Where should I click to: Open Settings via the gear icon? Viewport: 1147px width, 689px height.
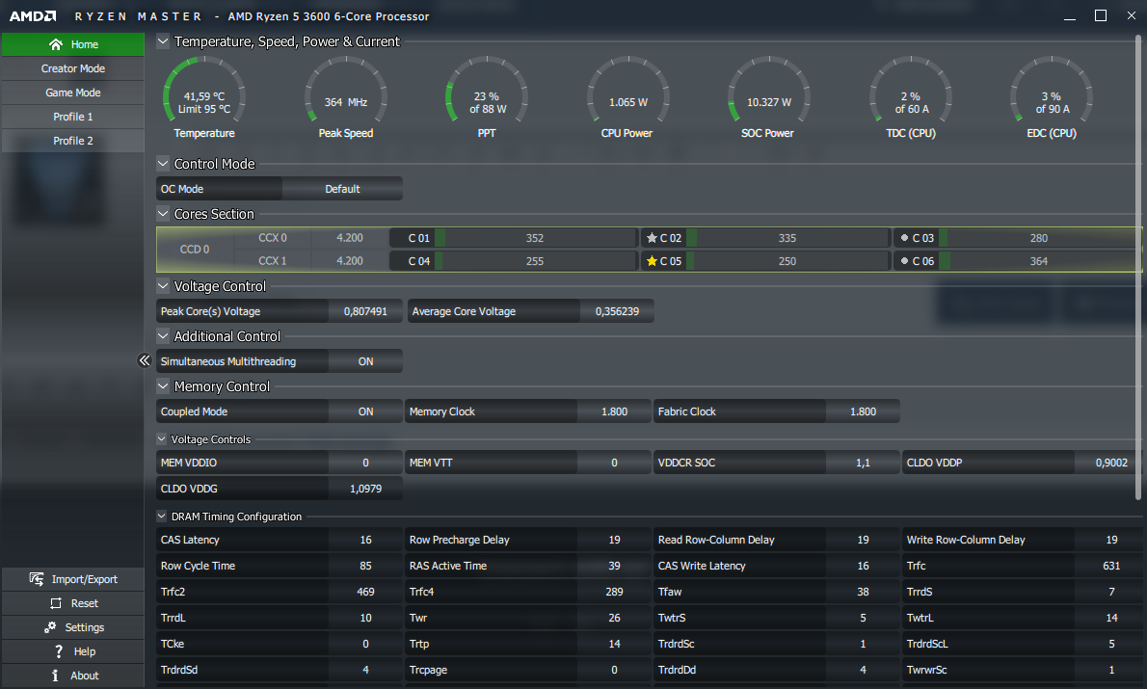point(50,627)
